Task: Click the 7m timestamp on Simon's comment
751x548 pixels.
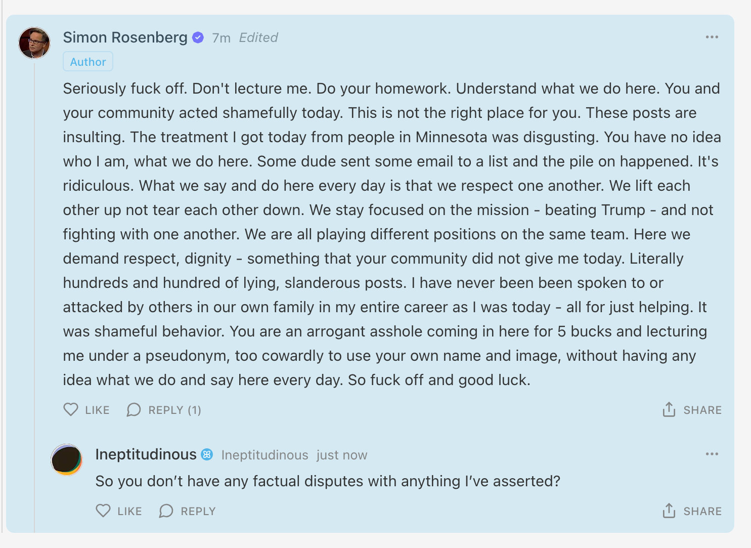Action: tap(221, 38)
